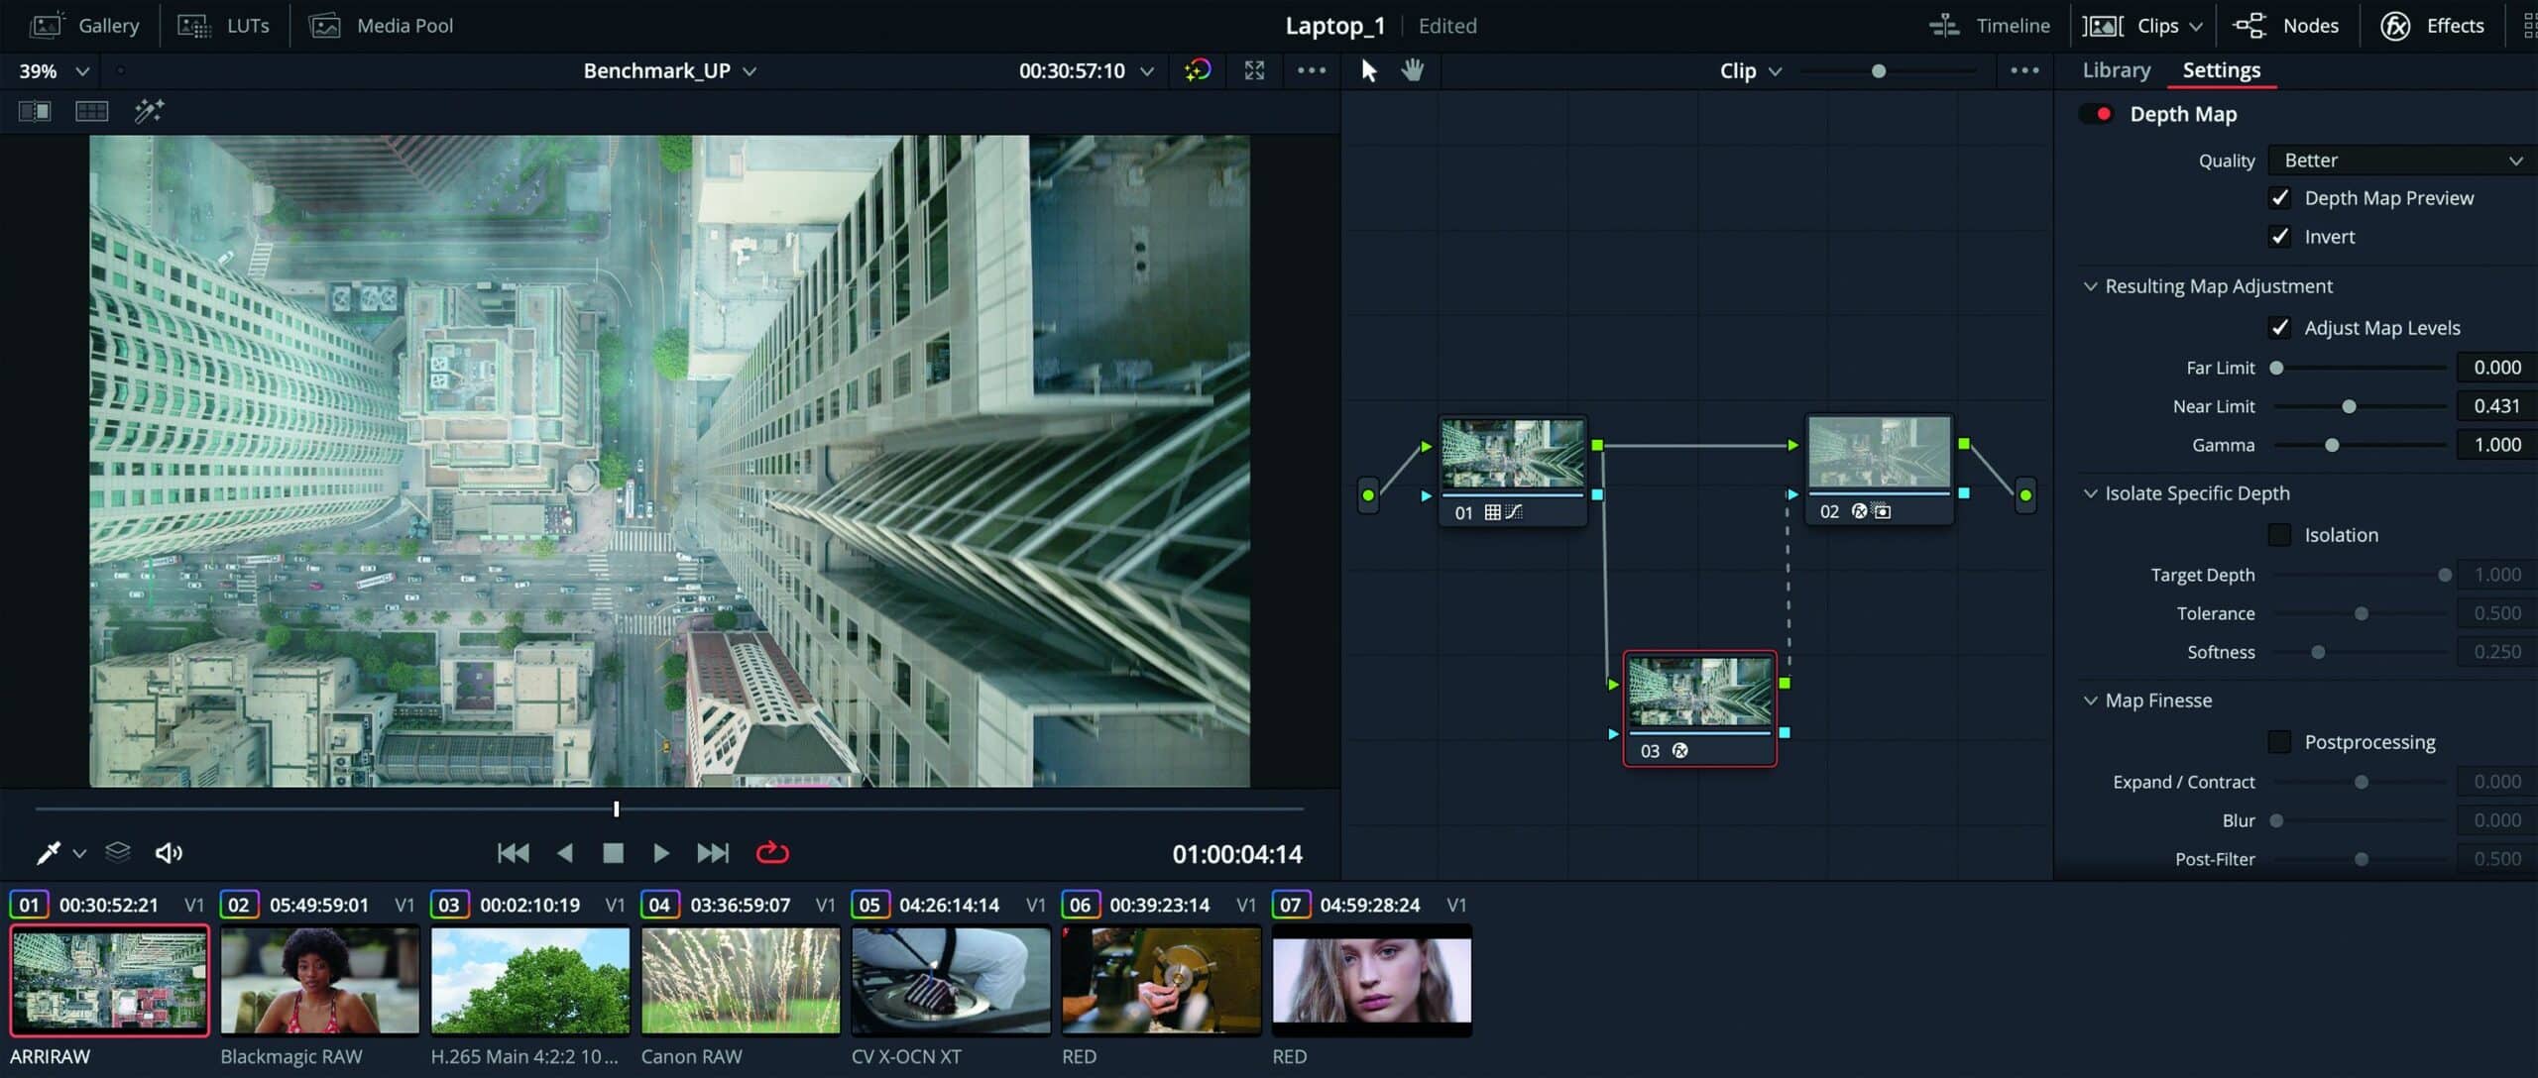This screenshot has width=2538, height=1078.
Task: Click the viewer expand fullscreen icon
Action: click(x=1254, y=70)
